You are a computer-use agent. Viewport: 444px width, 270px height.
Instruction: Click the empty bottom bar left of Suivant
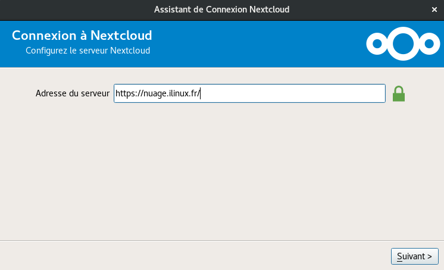[x=190, y=256]
